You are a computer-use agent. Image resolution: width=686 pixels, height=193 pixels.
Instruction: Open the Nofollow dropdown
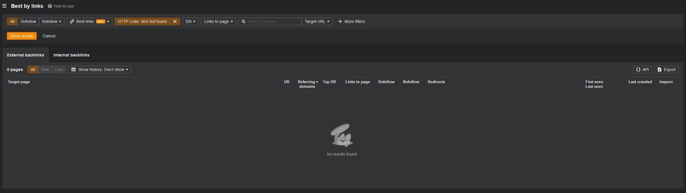[x=52, y=21]
